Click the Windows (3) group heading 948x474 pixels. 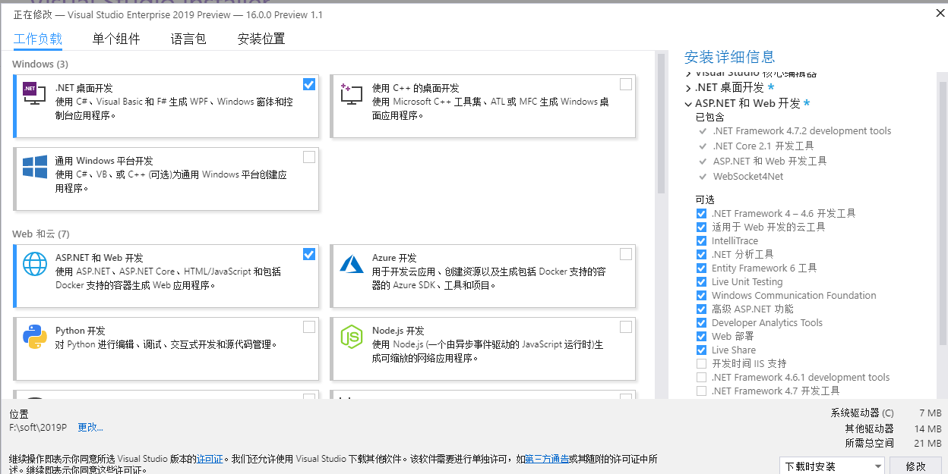40,64
